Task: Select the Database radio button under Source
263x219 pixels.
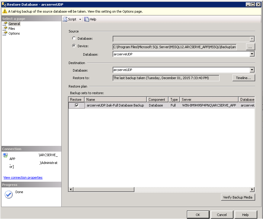Action: 74,39
